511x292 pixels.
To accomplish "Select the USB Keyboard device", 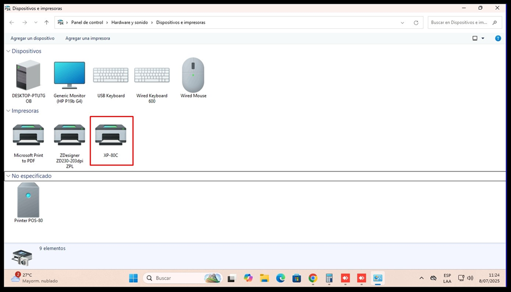I will [111, 75].
